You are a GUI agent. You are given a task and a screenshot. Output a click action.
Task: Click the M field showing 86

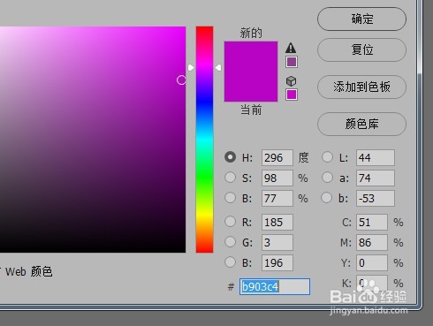click(x=372, y=242)
